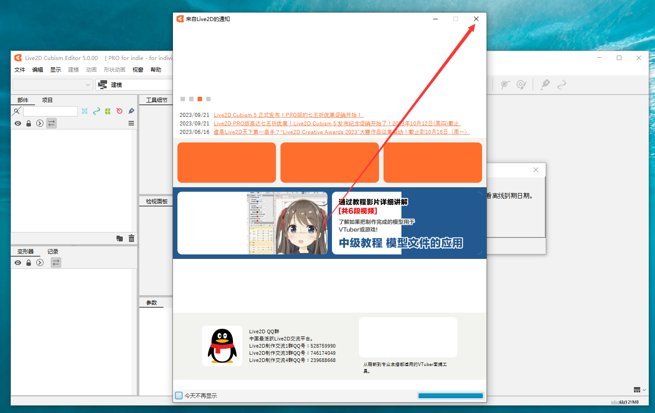
Task: Select the orange active carousel dot
Action: pyautogui.click(x=200, y=99)
